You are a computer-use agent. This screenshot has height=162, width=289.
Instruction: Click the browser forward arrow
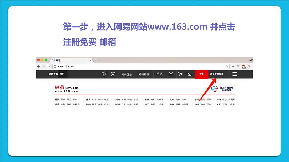[x=44, y=66]
